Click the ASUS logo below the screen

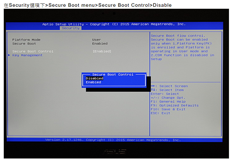(115, 151)
